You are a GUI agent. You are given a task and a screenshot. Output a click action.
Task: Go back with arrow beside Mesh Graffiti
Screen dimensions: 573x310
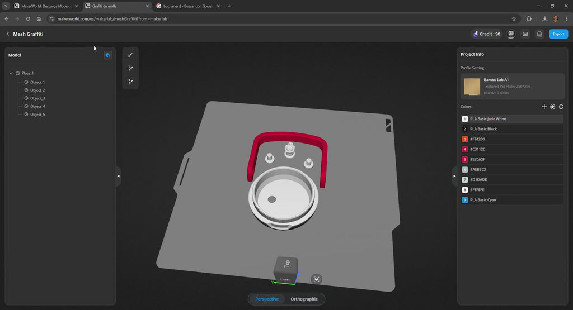coord(8,34)
